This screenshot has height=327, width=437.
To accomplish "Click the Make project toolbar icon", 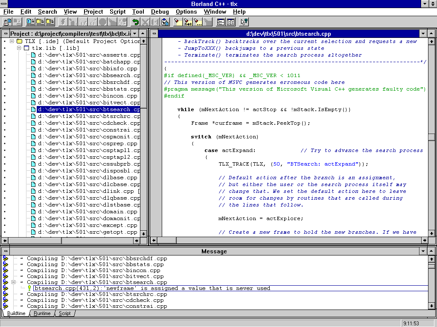I will pyautogui.click(x=40, y=22).
